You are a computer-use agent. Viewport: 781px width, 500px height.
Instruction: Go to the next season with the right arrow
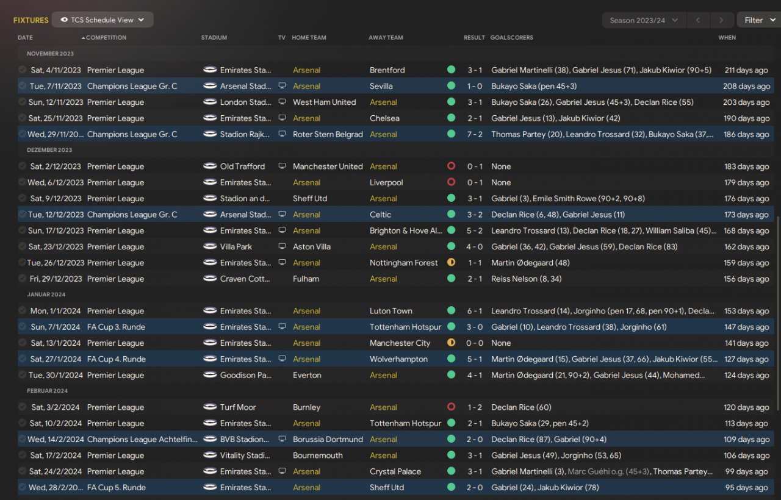[721, 20]
